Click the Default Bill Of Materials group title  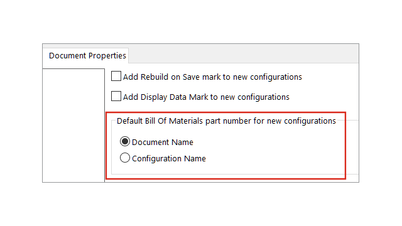pyautogui.click(x=226, y=121)
